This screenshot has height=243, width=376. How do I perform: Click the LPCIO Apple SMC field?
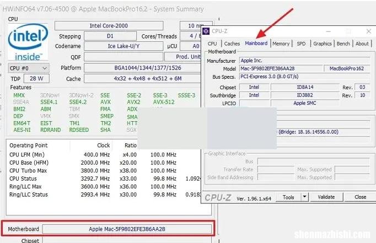tap(305, 103)
